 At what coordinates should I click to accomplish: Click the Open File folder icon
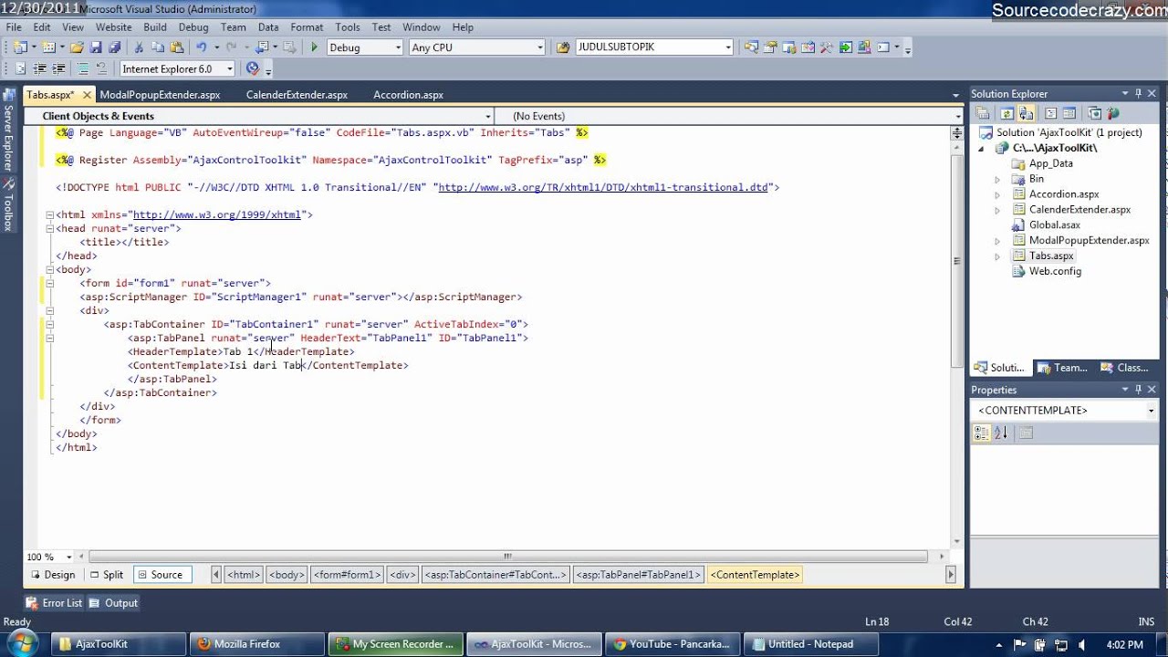77,47
